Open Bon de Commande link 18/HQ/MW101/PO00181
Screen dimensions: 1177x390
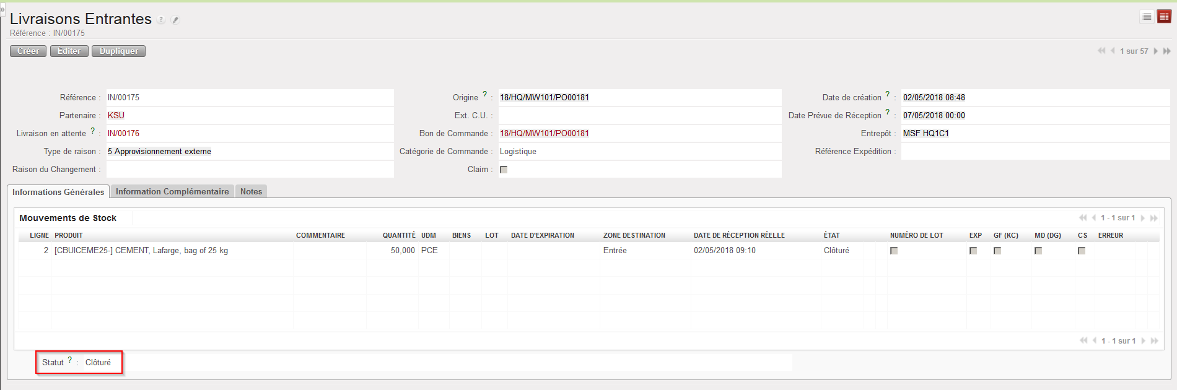pos(545,133)
